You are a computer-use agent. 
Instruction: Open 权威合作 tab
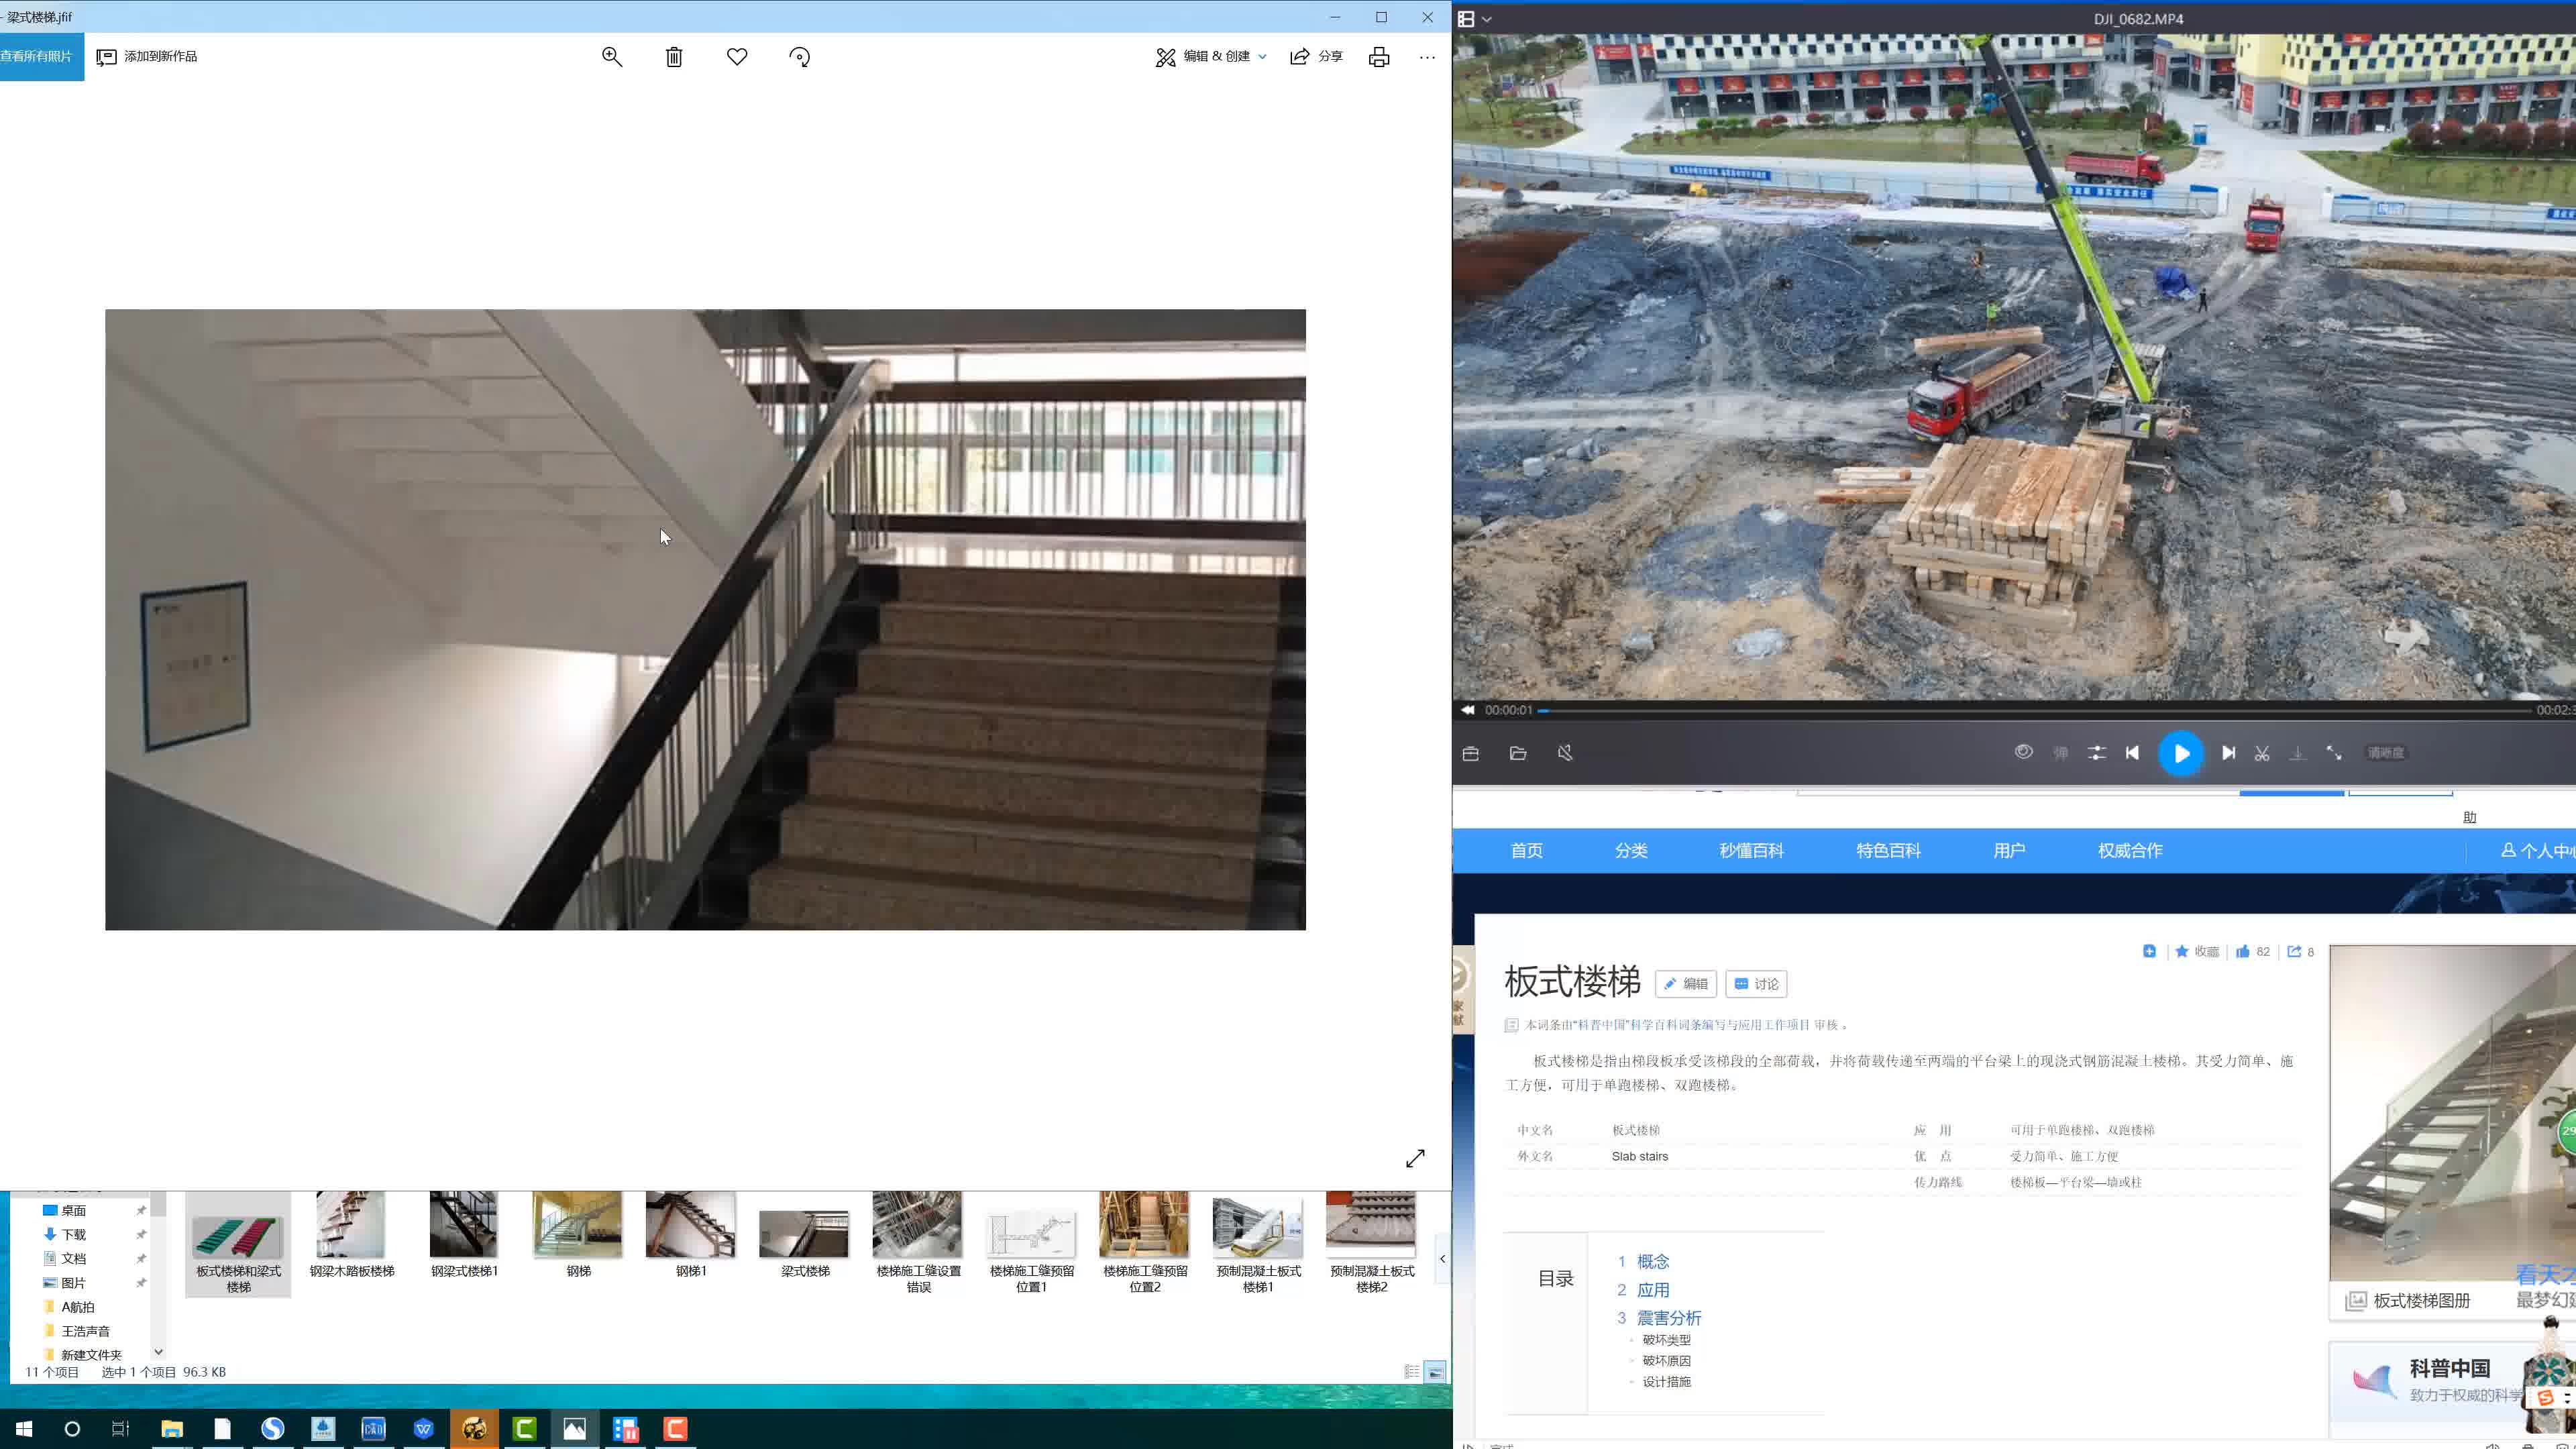(2130, 851)
